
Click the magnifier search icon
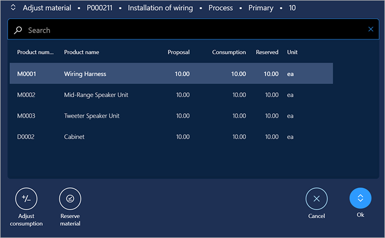(18, 30)
